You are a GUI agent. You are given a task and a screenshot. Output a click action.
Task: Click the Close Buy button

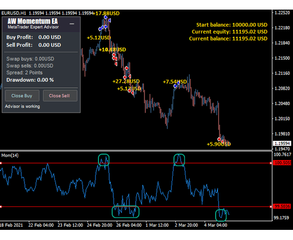coord(22,96)
